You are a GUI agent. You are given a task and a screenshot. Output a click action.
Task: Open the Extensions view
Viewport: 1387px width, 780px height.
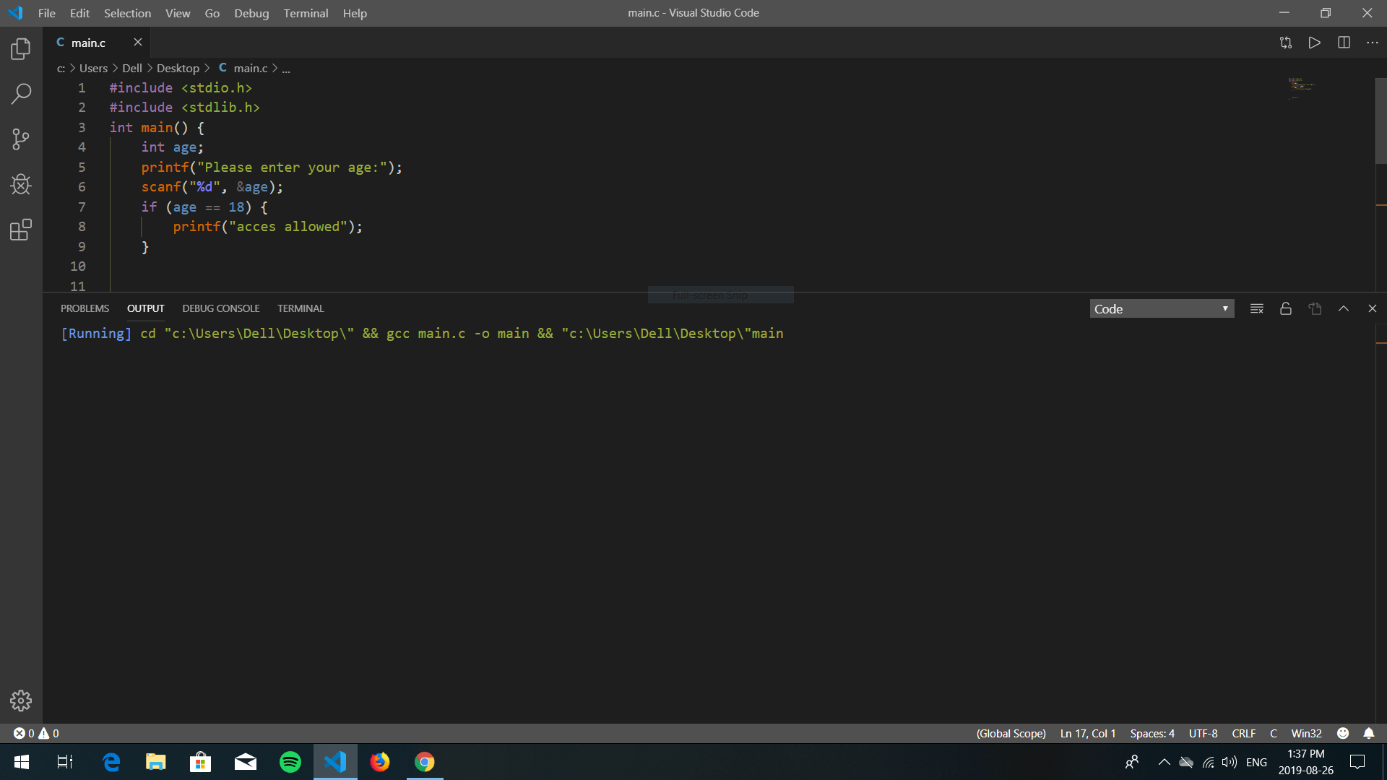tap(21, 230)
